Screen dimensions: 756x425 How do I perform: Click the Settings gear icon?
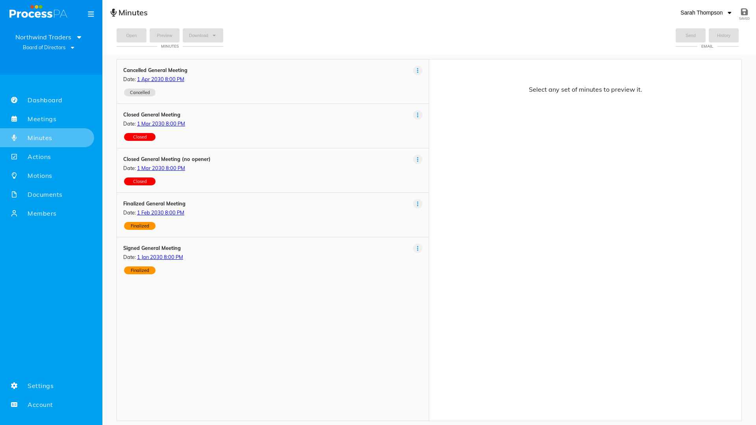(14, 386)
